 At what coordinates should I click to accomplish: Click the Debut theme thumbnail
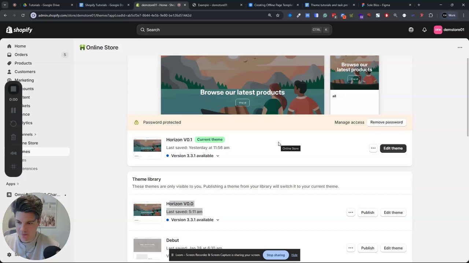pos(147,248)
